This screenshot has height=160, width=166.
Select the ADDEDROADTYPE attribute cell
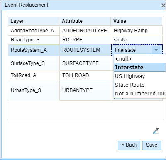pos(85,31)
